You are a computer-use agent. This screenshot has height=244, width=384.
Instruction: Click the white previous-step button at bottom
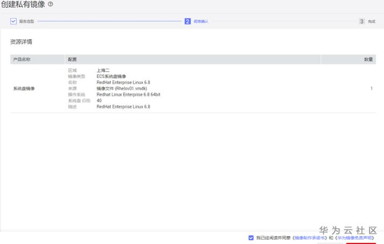[331, 243]
